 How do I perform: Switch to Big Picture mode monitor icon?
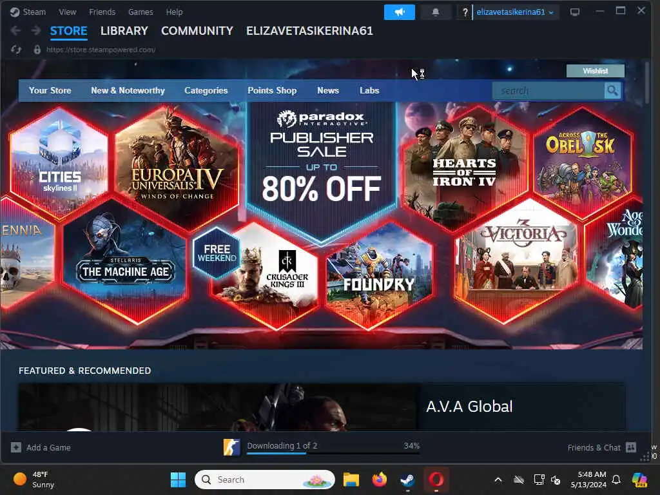[x=574, y=12]
